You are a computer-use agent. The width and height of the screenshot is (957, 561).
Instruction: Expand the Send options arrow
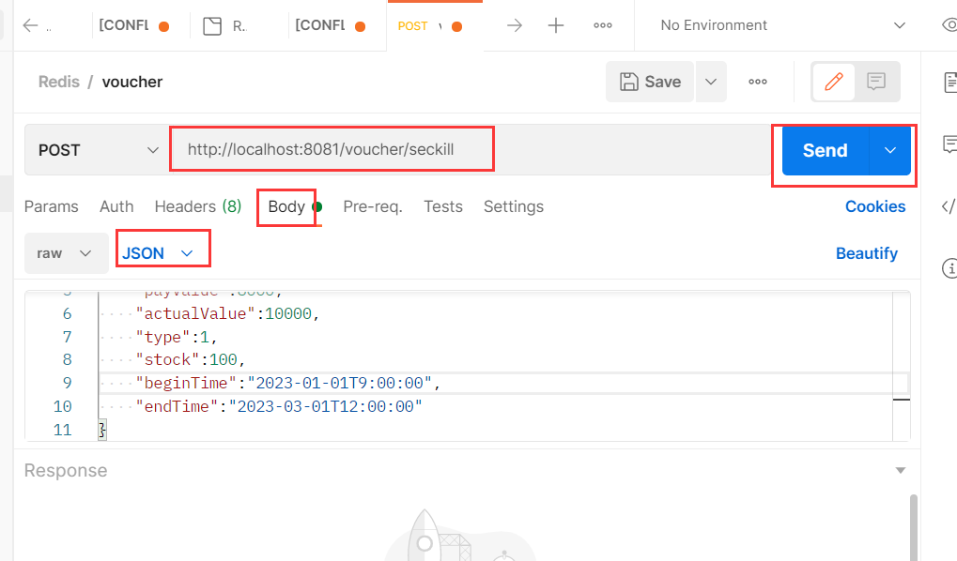[890, 150]
